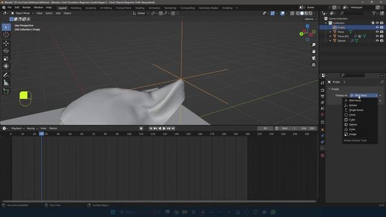Open the World properties tab
The width and height of the screenshot is (386, 217).
323,115
